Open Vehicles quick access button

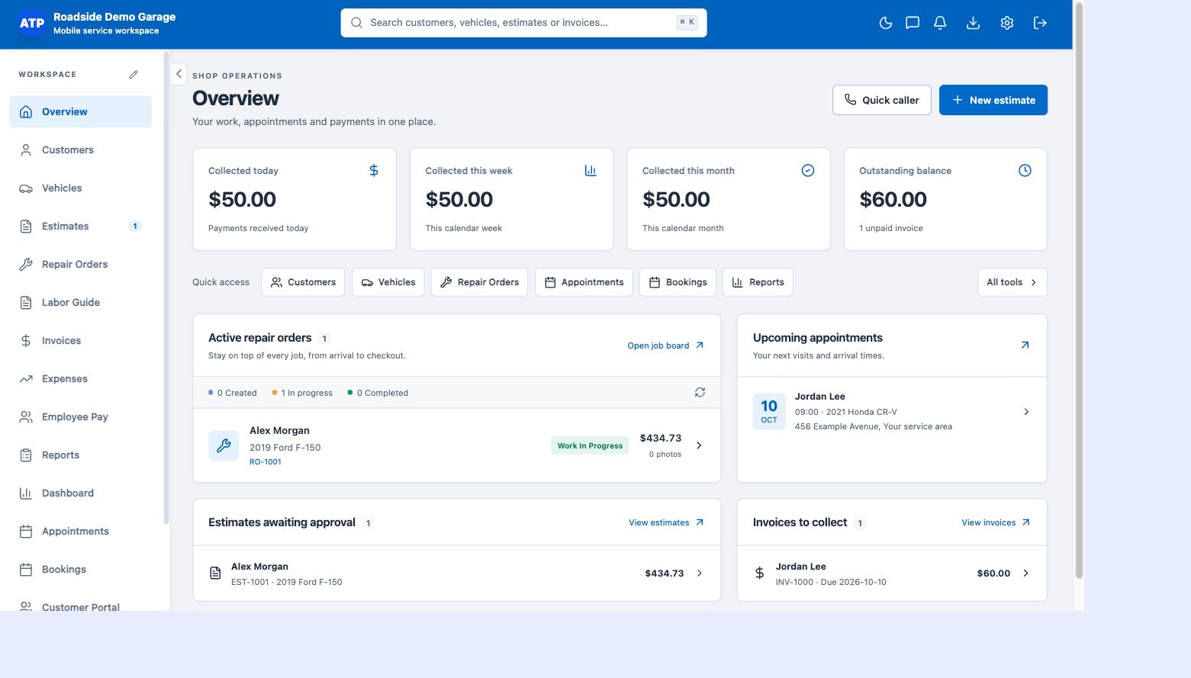[388, 282]
